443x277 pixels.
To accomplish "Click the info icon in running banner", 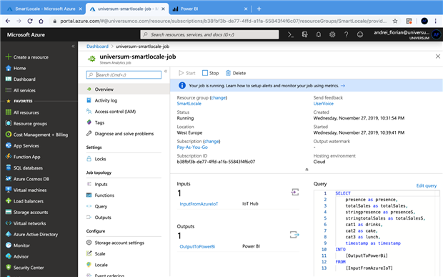I will [x=182, y=85].
